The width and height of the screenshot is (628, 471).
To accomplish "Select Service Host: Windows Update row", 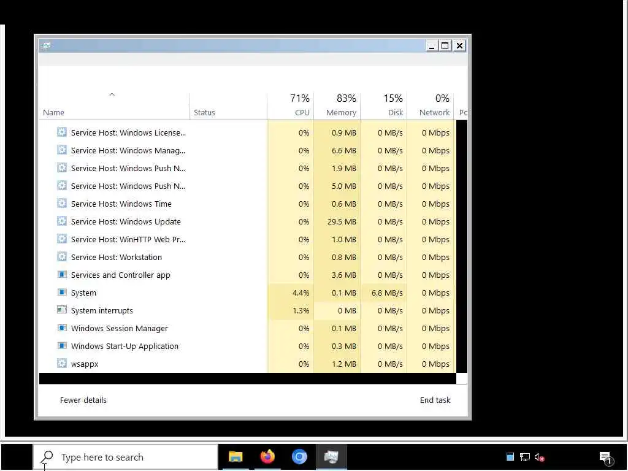I will click(x=247, y=221).
